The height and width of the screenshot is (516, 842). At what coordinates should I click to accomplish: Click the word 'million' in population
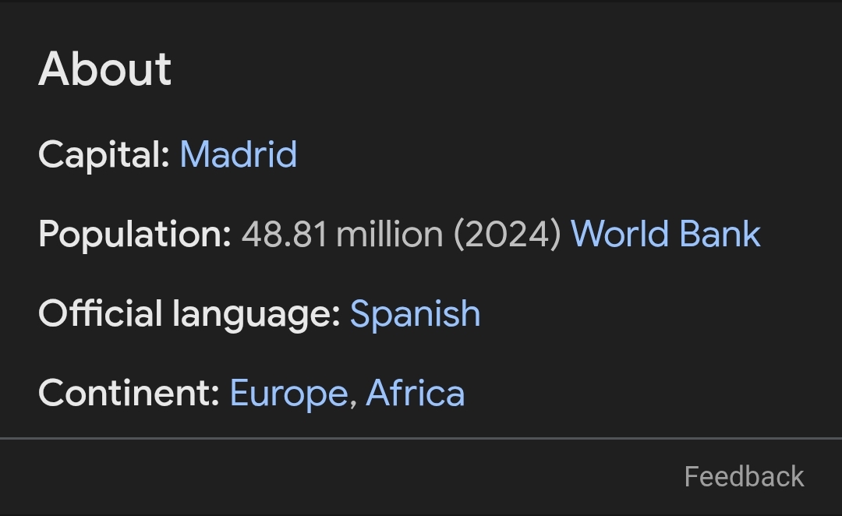pyautogui.click(x=389, y=234)
